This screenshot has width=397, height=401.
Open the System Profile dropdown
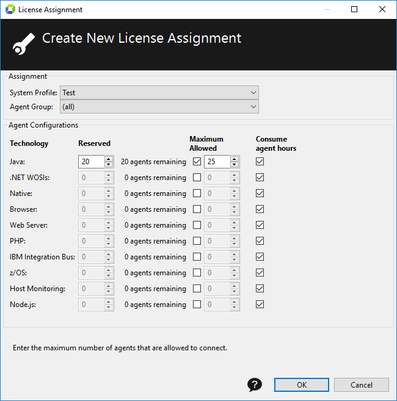[x=159, y=93]
